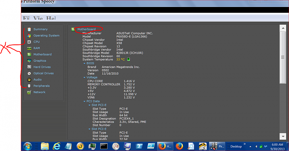Open the File menu
289x151 pixels.
click(26, 18)
